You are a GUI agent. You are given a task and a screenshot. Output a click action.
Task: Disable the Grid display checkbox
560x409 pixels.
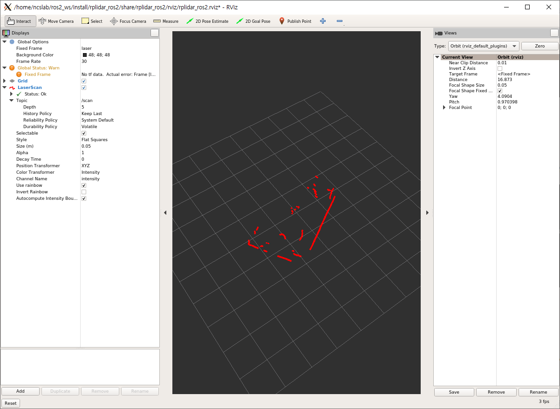(84, 81)
